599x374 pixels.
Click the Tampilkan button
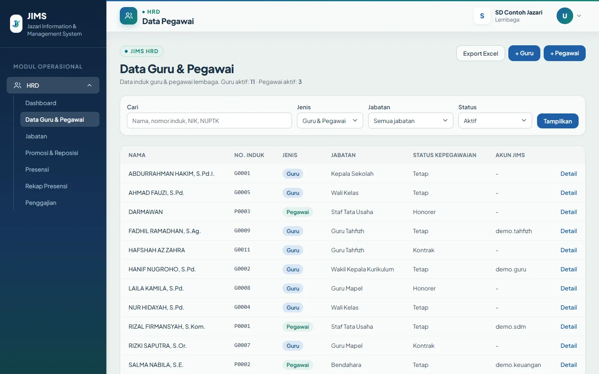coord(557,121)
